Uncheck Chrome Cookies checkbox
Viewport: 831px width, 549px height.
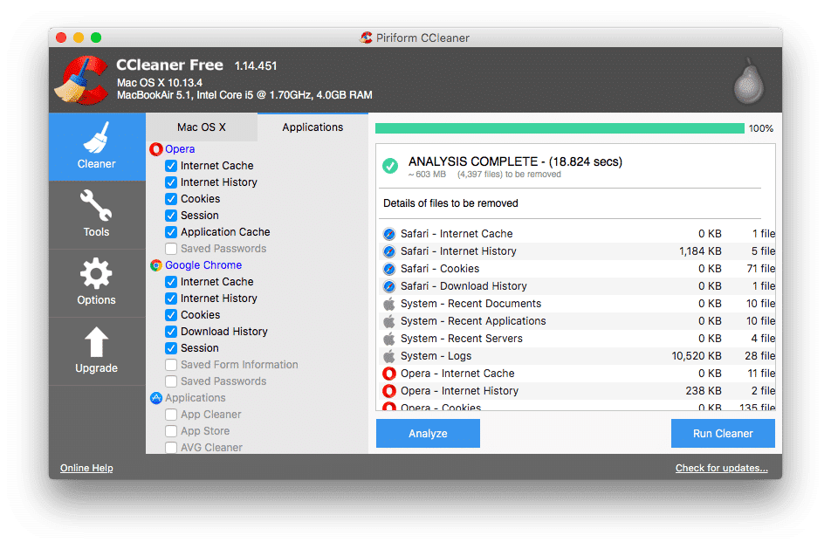click(171, 315)
